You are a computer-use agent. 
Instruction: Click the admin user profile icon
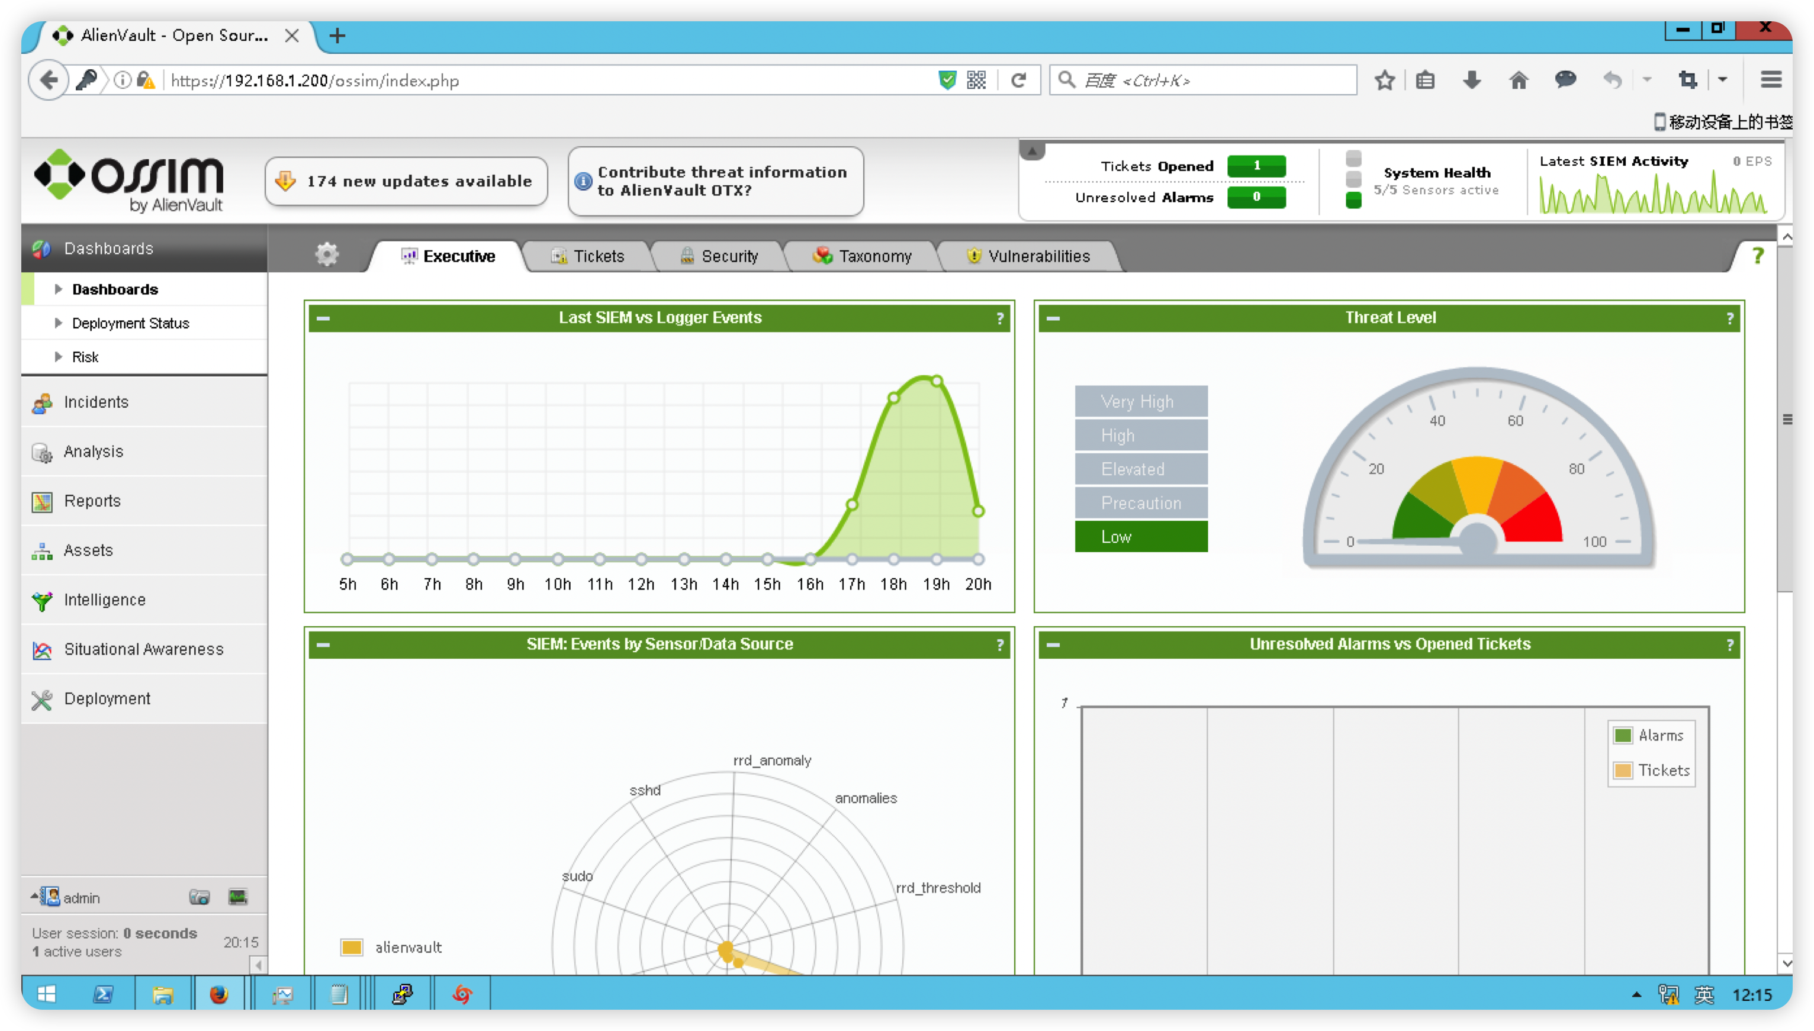coord(50,897)
